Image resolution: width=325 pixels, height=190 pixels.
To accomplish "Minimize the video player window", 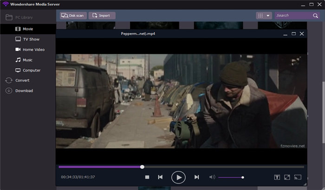I will point(285,34).
